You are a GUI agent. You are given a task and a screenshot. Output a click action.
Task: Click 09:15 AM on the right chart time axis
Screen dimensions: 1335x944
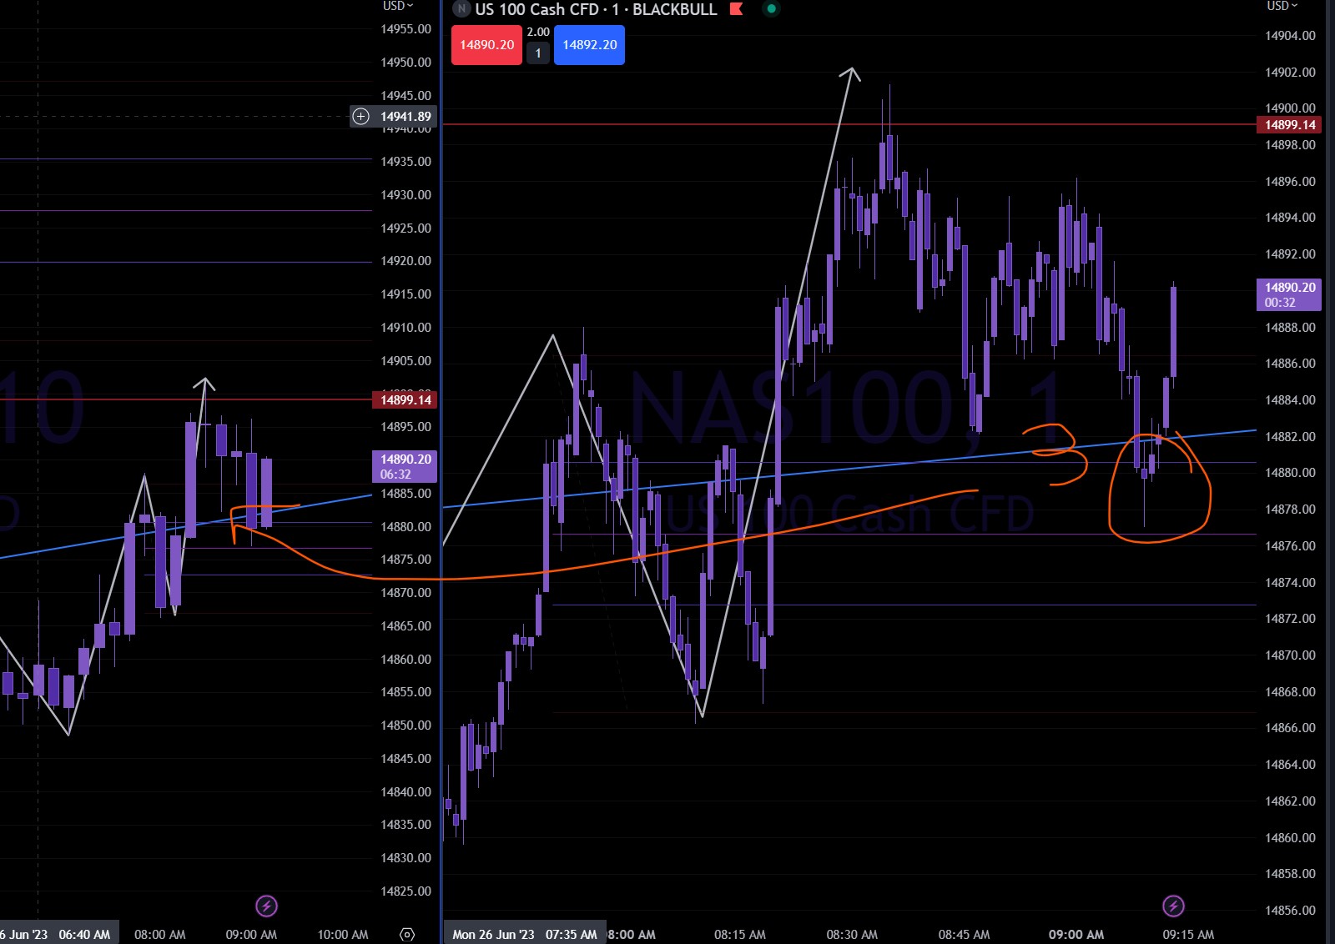tap(1188, 935)
